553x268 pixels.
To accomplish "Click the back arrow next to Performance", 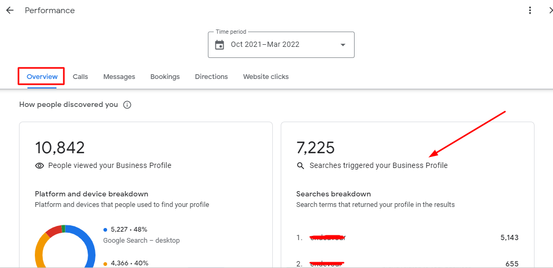I will [x=10, y=11].
